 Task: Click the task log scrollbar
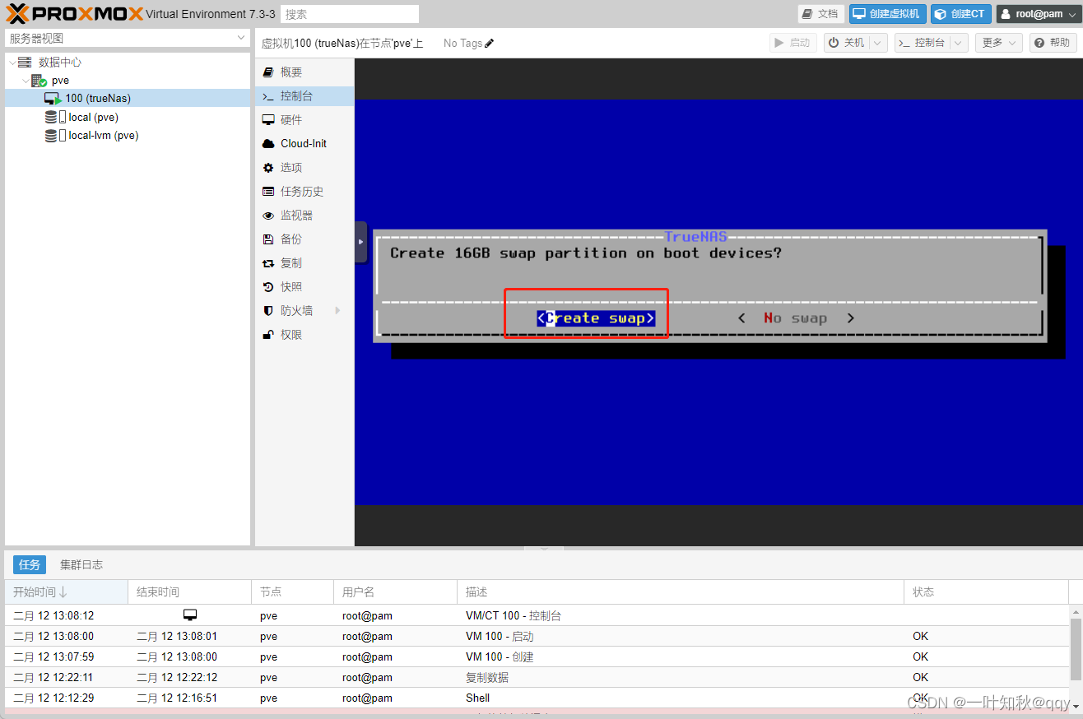coord(1076,650)
